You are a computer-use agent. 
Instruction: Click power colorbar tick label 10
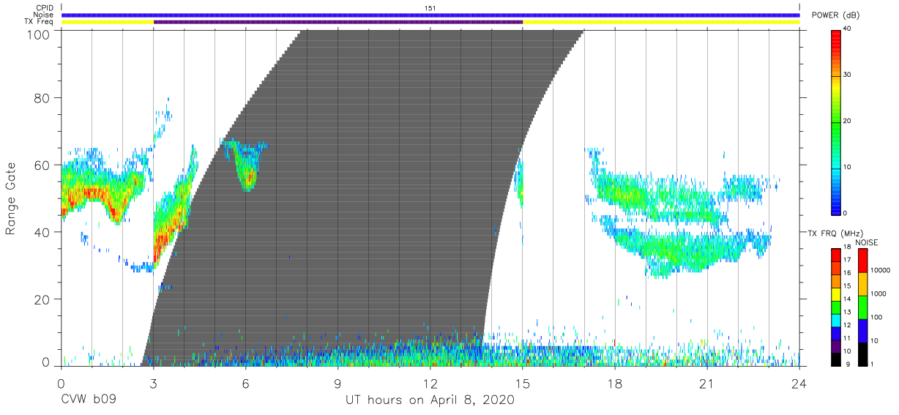(847, 168)
